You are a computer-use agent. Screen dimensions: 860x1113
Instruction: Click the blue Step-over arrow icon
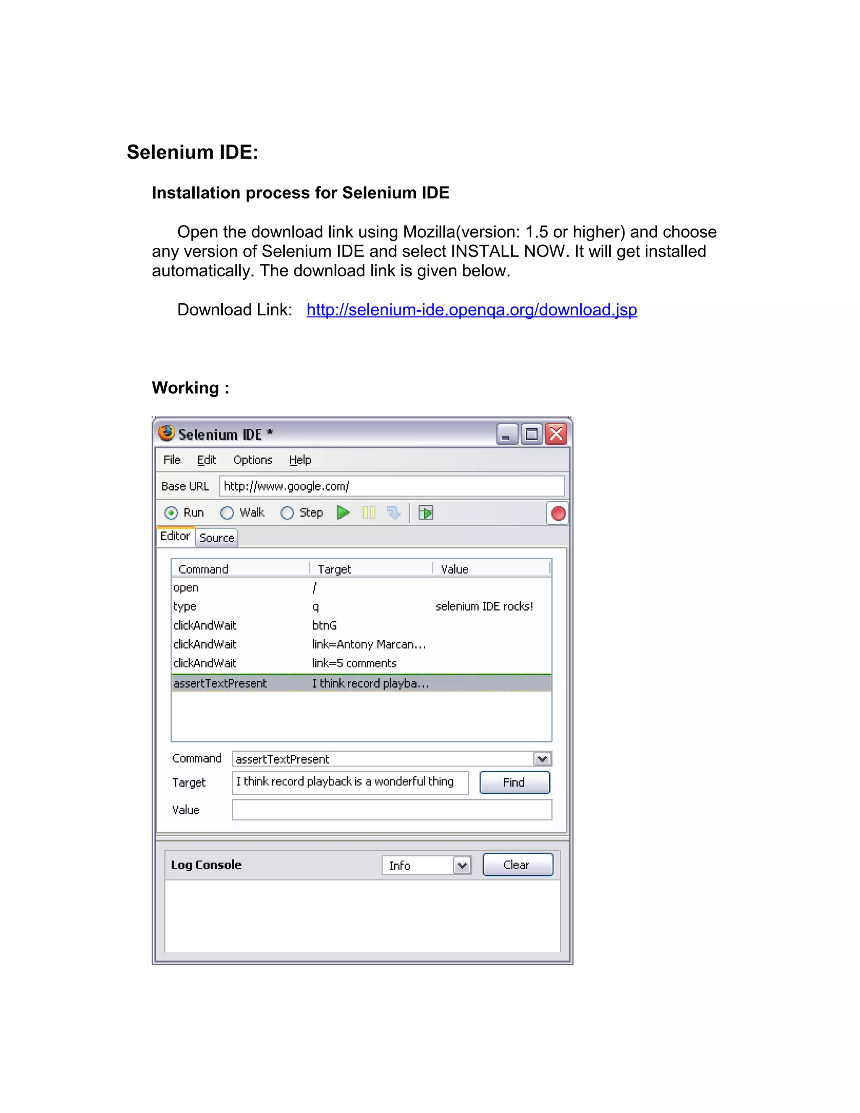(x=393, y=512)
